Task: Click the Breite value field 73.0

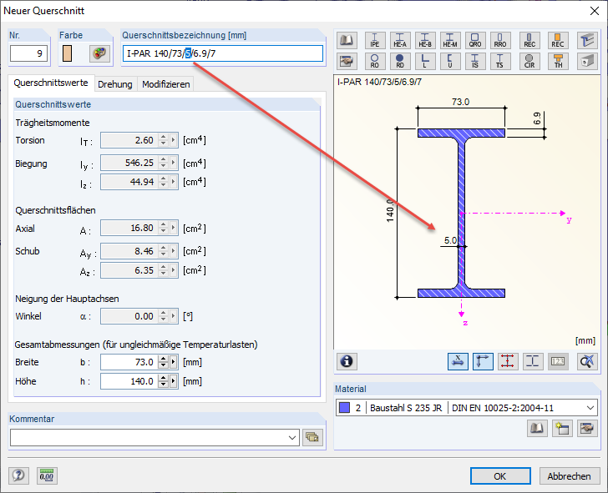Action: (x=129, y=362)
